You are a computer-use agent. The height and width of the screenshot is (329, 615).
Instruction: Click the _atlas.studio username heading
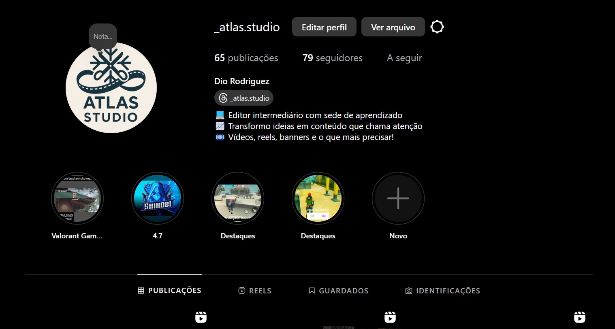pyautogui.click(x=247, y=27)
